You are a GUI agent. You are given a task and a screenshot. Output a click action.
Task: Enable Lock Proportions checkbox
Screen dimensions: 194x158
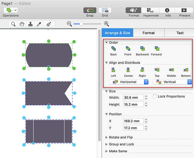click(155, 96)
